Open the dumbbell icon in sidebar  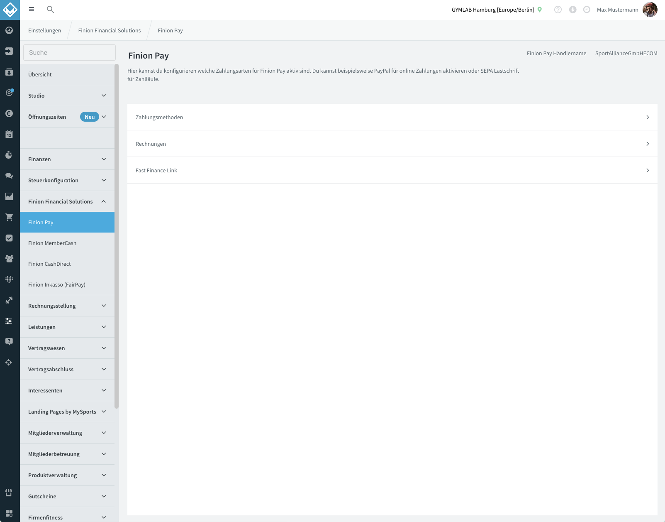tap(9, 300)
